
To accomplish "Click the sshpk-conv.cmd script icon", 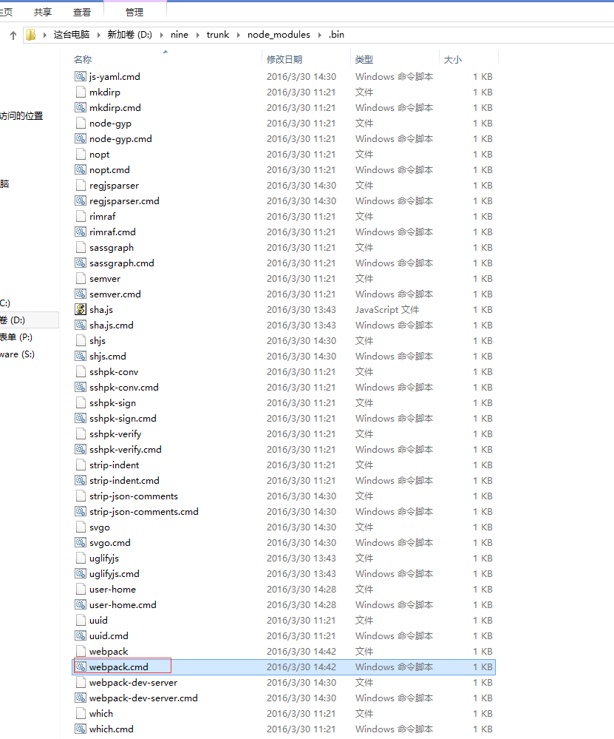I will (81, 388).
